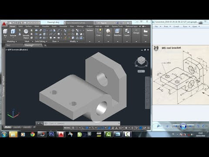
Task: Choose the Smooth Object mesh tool
Action: (x=26, y=34)
